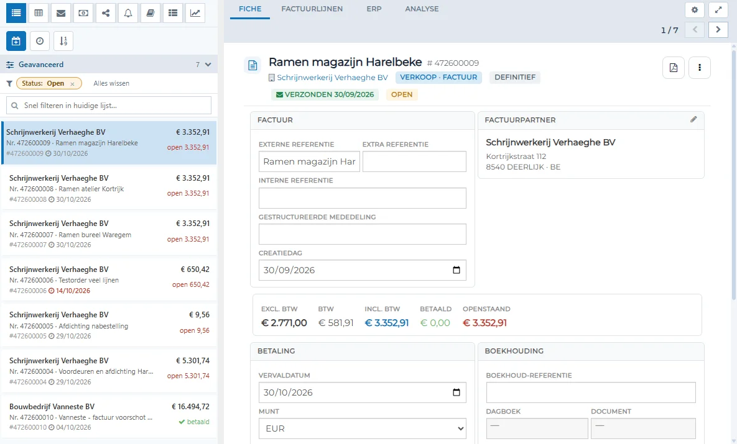This screenshot has height=444, width=737.
Task: Export the invoice as PDF
Action: [674, 68]
